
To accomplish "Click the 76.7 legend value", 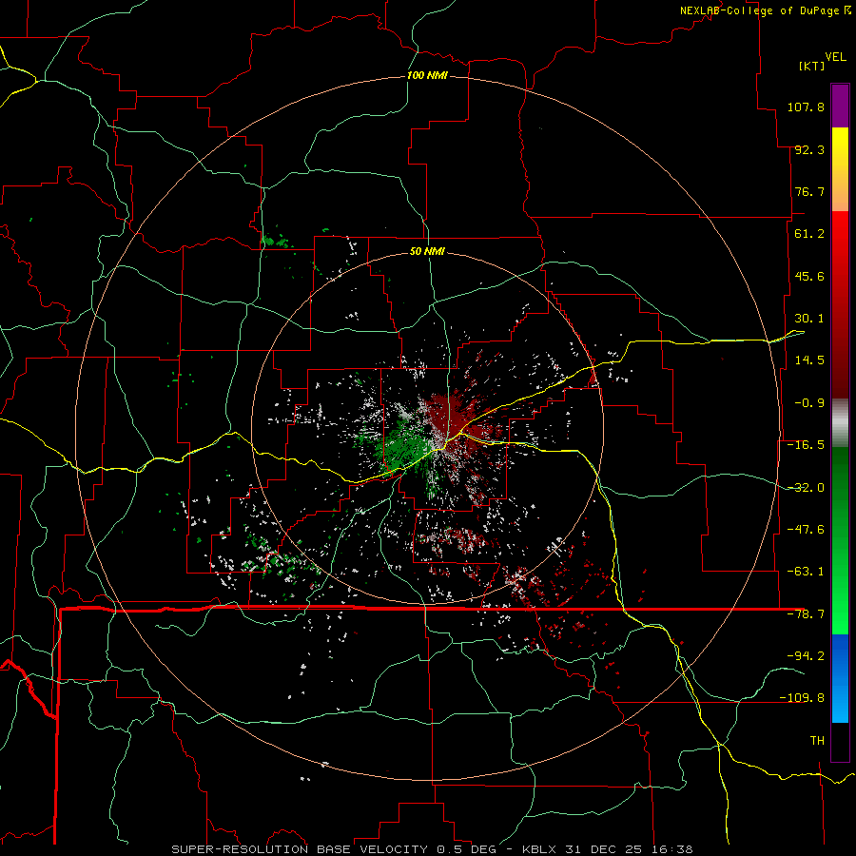I will click(x=809, y=191).
